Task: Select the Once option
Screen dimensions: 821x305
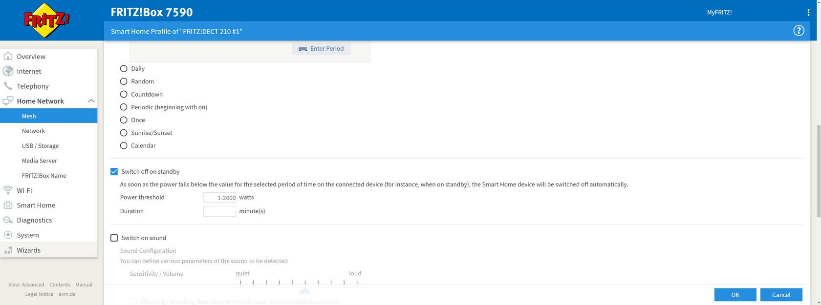Action: (x=124, y=120)
